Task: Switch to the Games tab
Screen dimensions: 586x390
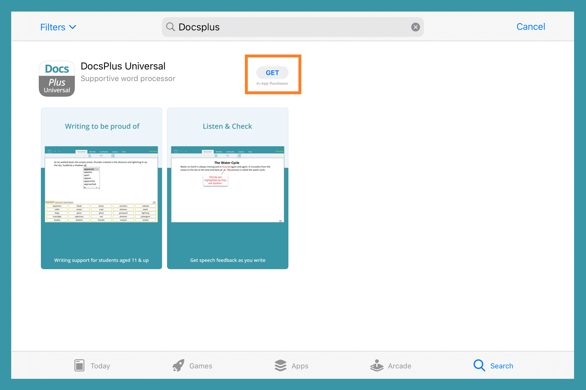Action: coord(192,366)
